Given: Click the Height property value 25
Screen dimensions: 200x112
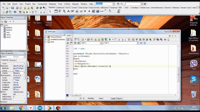Looking at the screenshot, I should [18, 94].
